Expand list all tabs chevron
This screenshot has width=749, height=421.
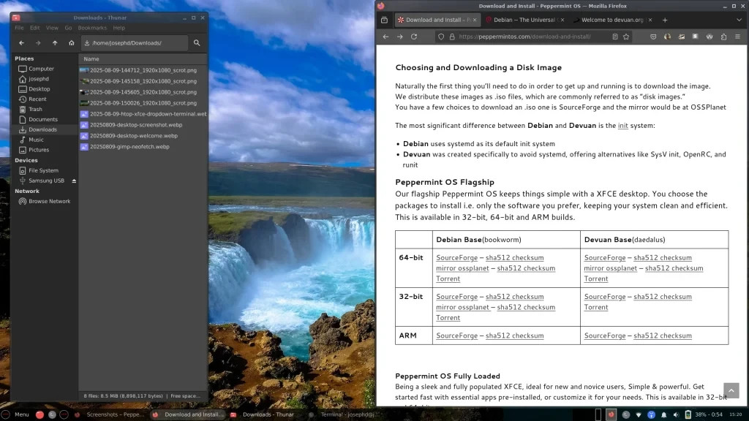click(x=739, y=20)
